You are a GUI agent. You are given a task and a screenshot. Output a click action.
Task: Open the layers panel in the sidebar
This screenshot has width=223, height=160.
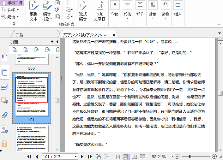4,86
